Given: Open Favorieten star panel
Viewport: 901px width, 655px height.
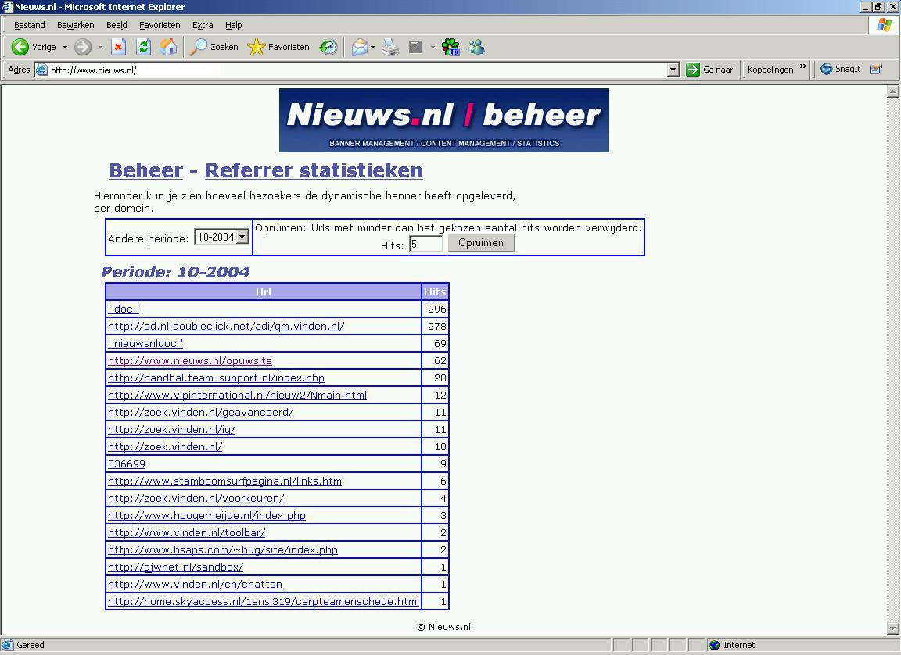Looking at the screenshot, I should pos(257,47).
